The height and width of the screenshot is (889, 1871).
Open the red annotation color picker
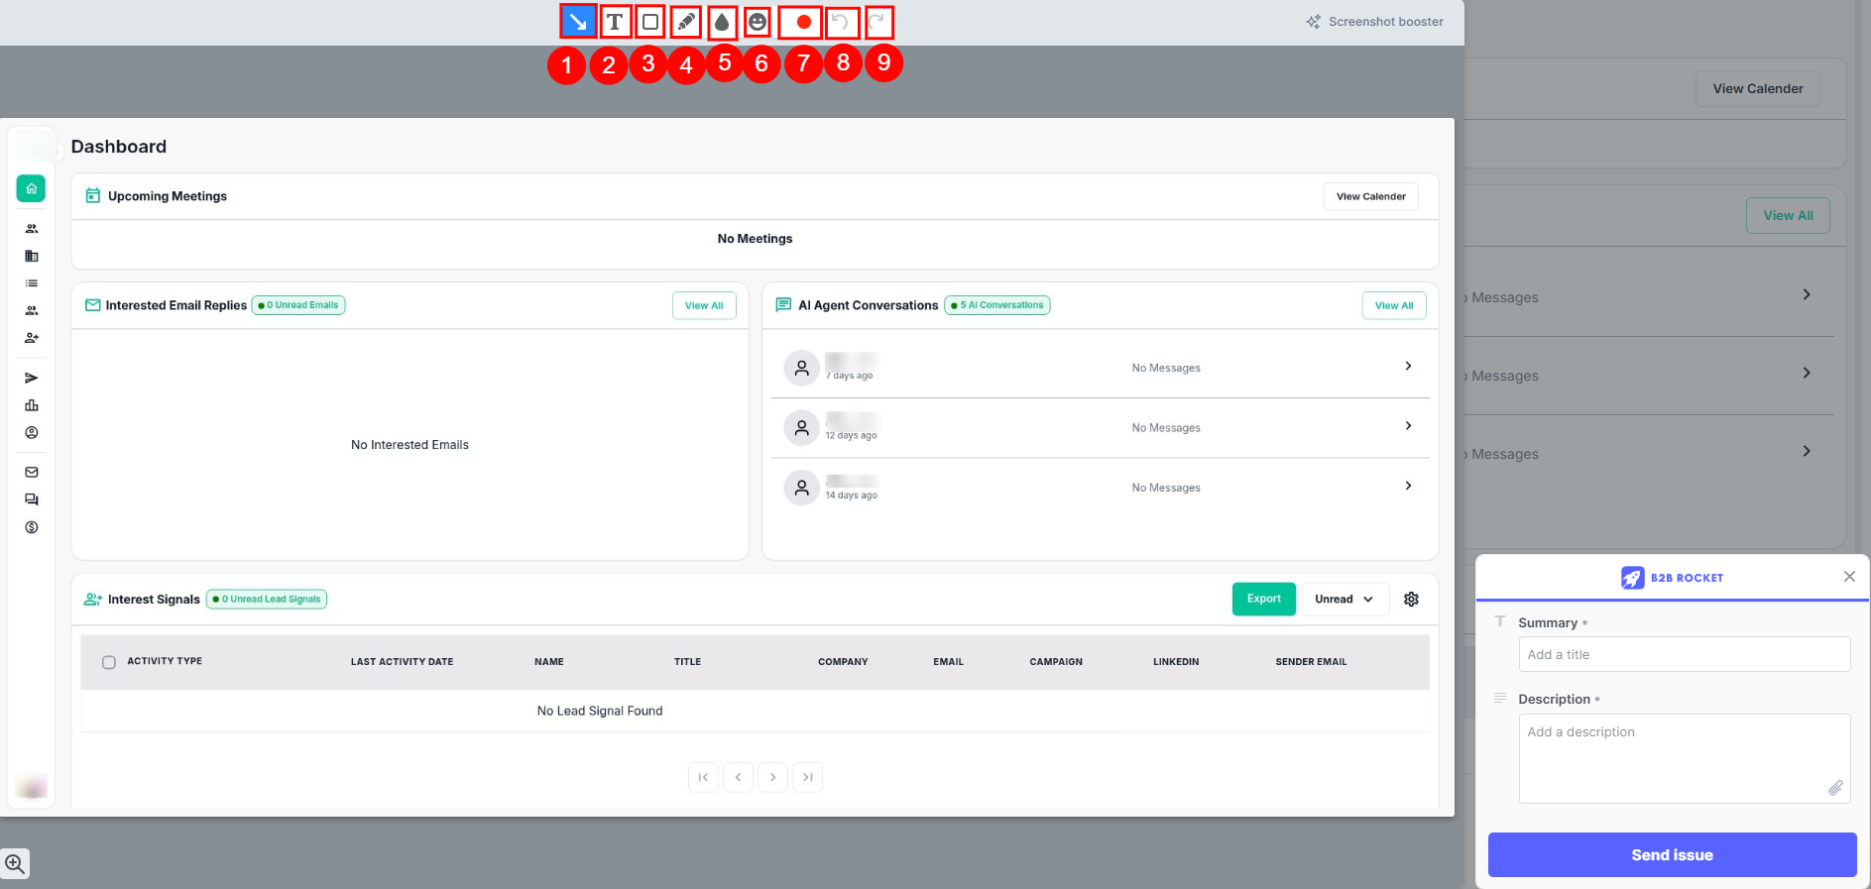pos(802,22)
